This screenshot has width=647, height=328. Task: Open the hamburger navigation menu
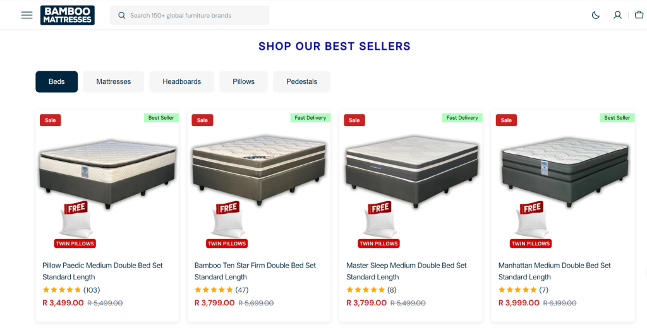(27, 15)
